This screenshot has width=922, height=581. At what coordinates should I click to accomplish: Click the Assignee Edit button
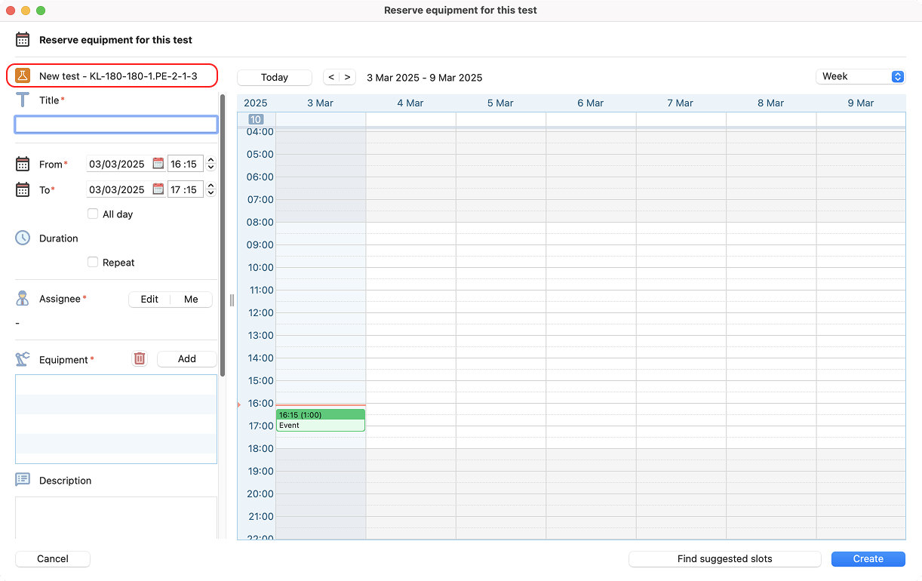pos(149,299)
